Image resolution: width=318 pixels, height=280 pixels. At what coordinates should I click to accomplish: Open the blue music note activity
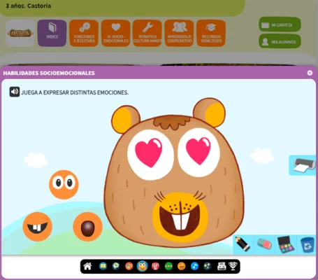point(194,266)
